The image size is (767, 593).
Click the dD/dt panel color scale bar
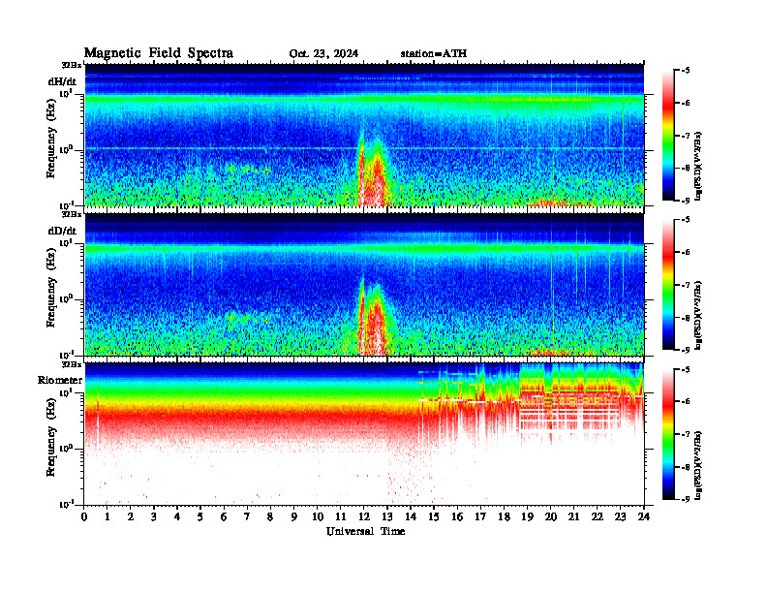click(x=668, y=285)
